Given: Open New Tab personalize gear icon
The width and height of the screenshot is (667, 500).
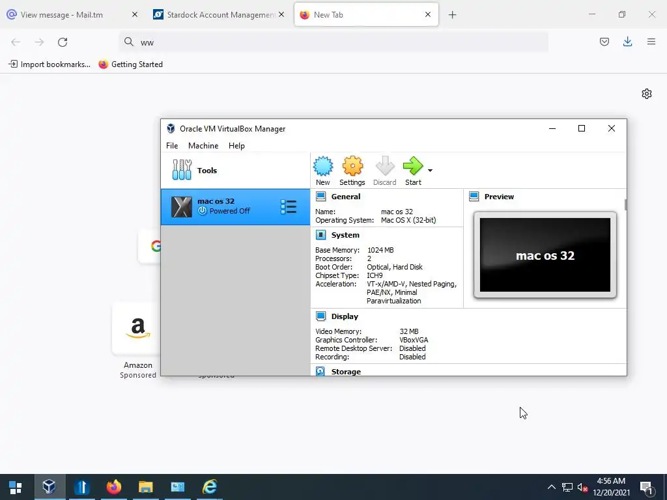Looking at the screenshot, I should [x=647, y=94].
